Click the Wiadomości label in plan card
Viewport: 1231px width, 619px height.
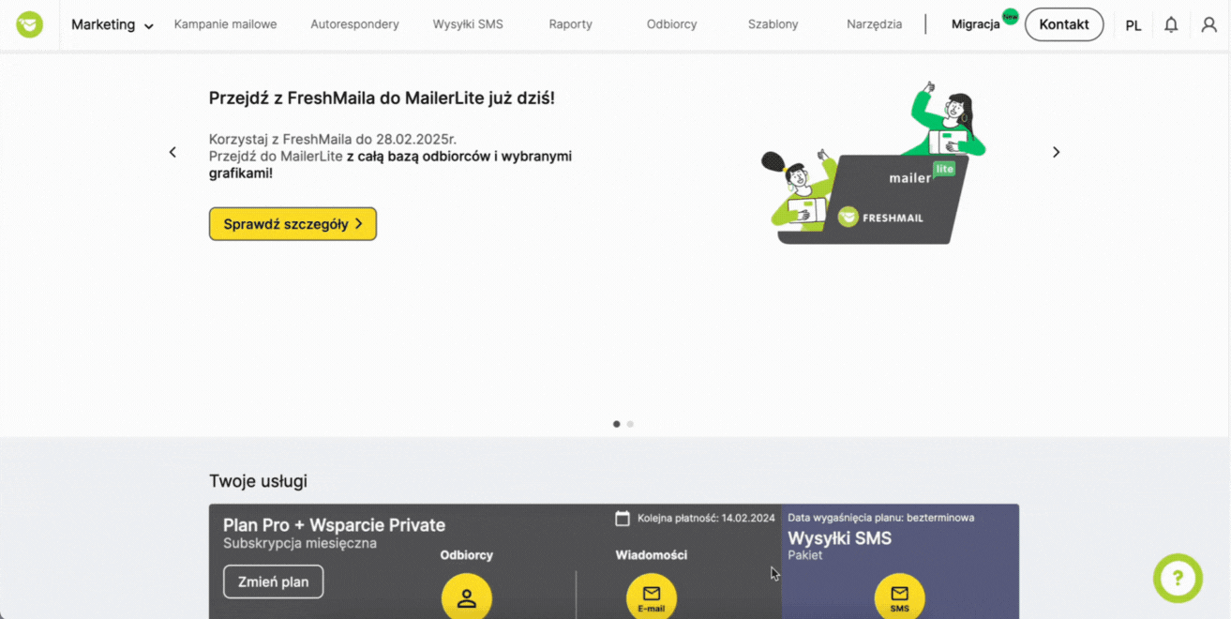point(652,555)
